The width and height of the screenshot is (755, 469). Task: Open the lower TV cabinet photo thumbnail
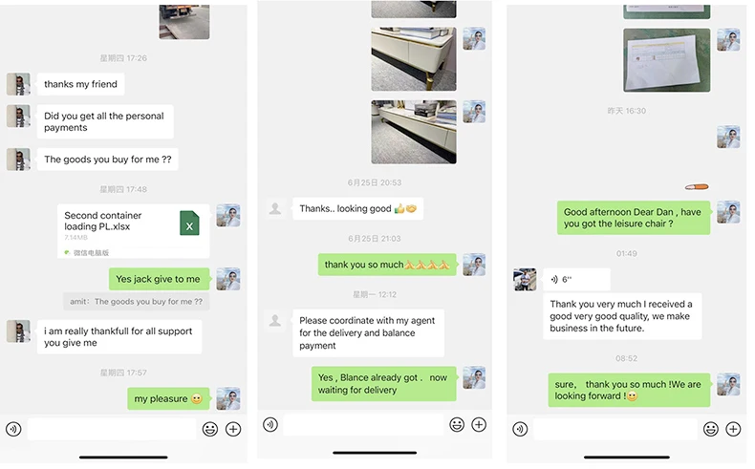[x=414, y=132]
